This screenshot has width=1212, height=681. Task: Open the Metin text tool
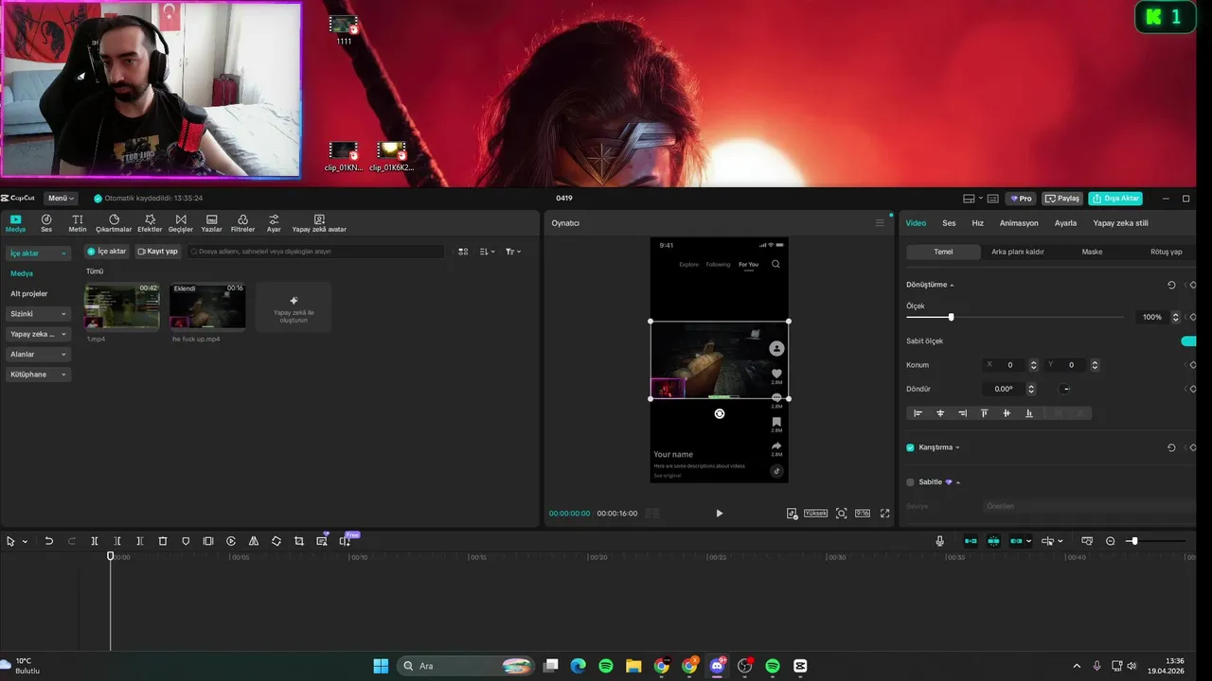pos(78,223)
